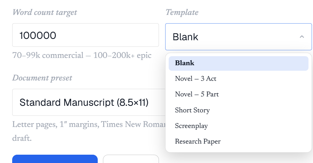Choose the Novel – 5 Part template
Viewport: 313px width, 163px height.
point(239,94)
